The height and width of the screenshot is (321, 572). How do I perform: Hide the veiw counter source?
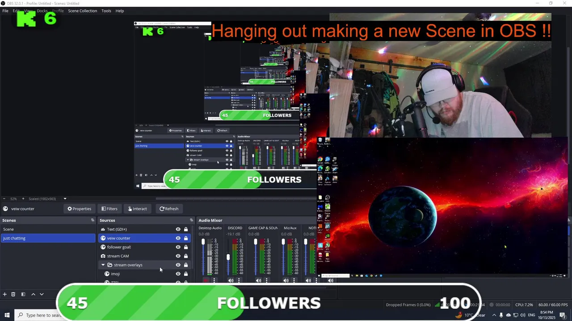(x=178, y=238)
